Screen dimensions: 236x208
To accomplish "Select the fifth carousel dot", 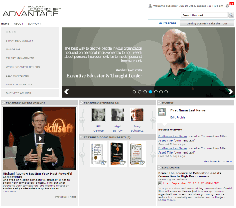I will [156, 92].
